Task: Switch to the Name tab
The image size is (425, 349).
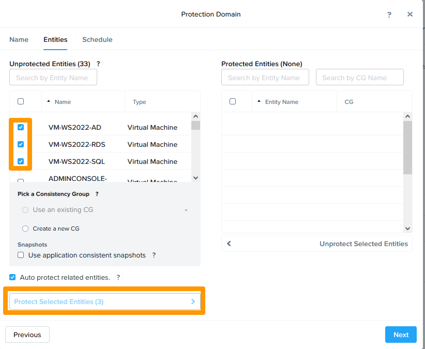Action: point(19,39)
